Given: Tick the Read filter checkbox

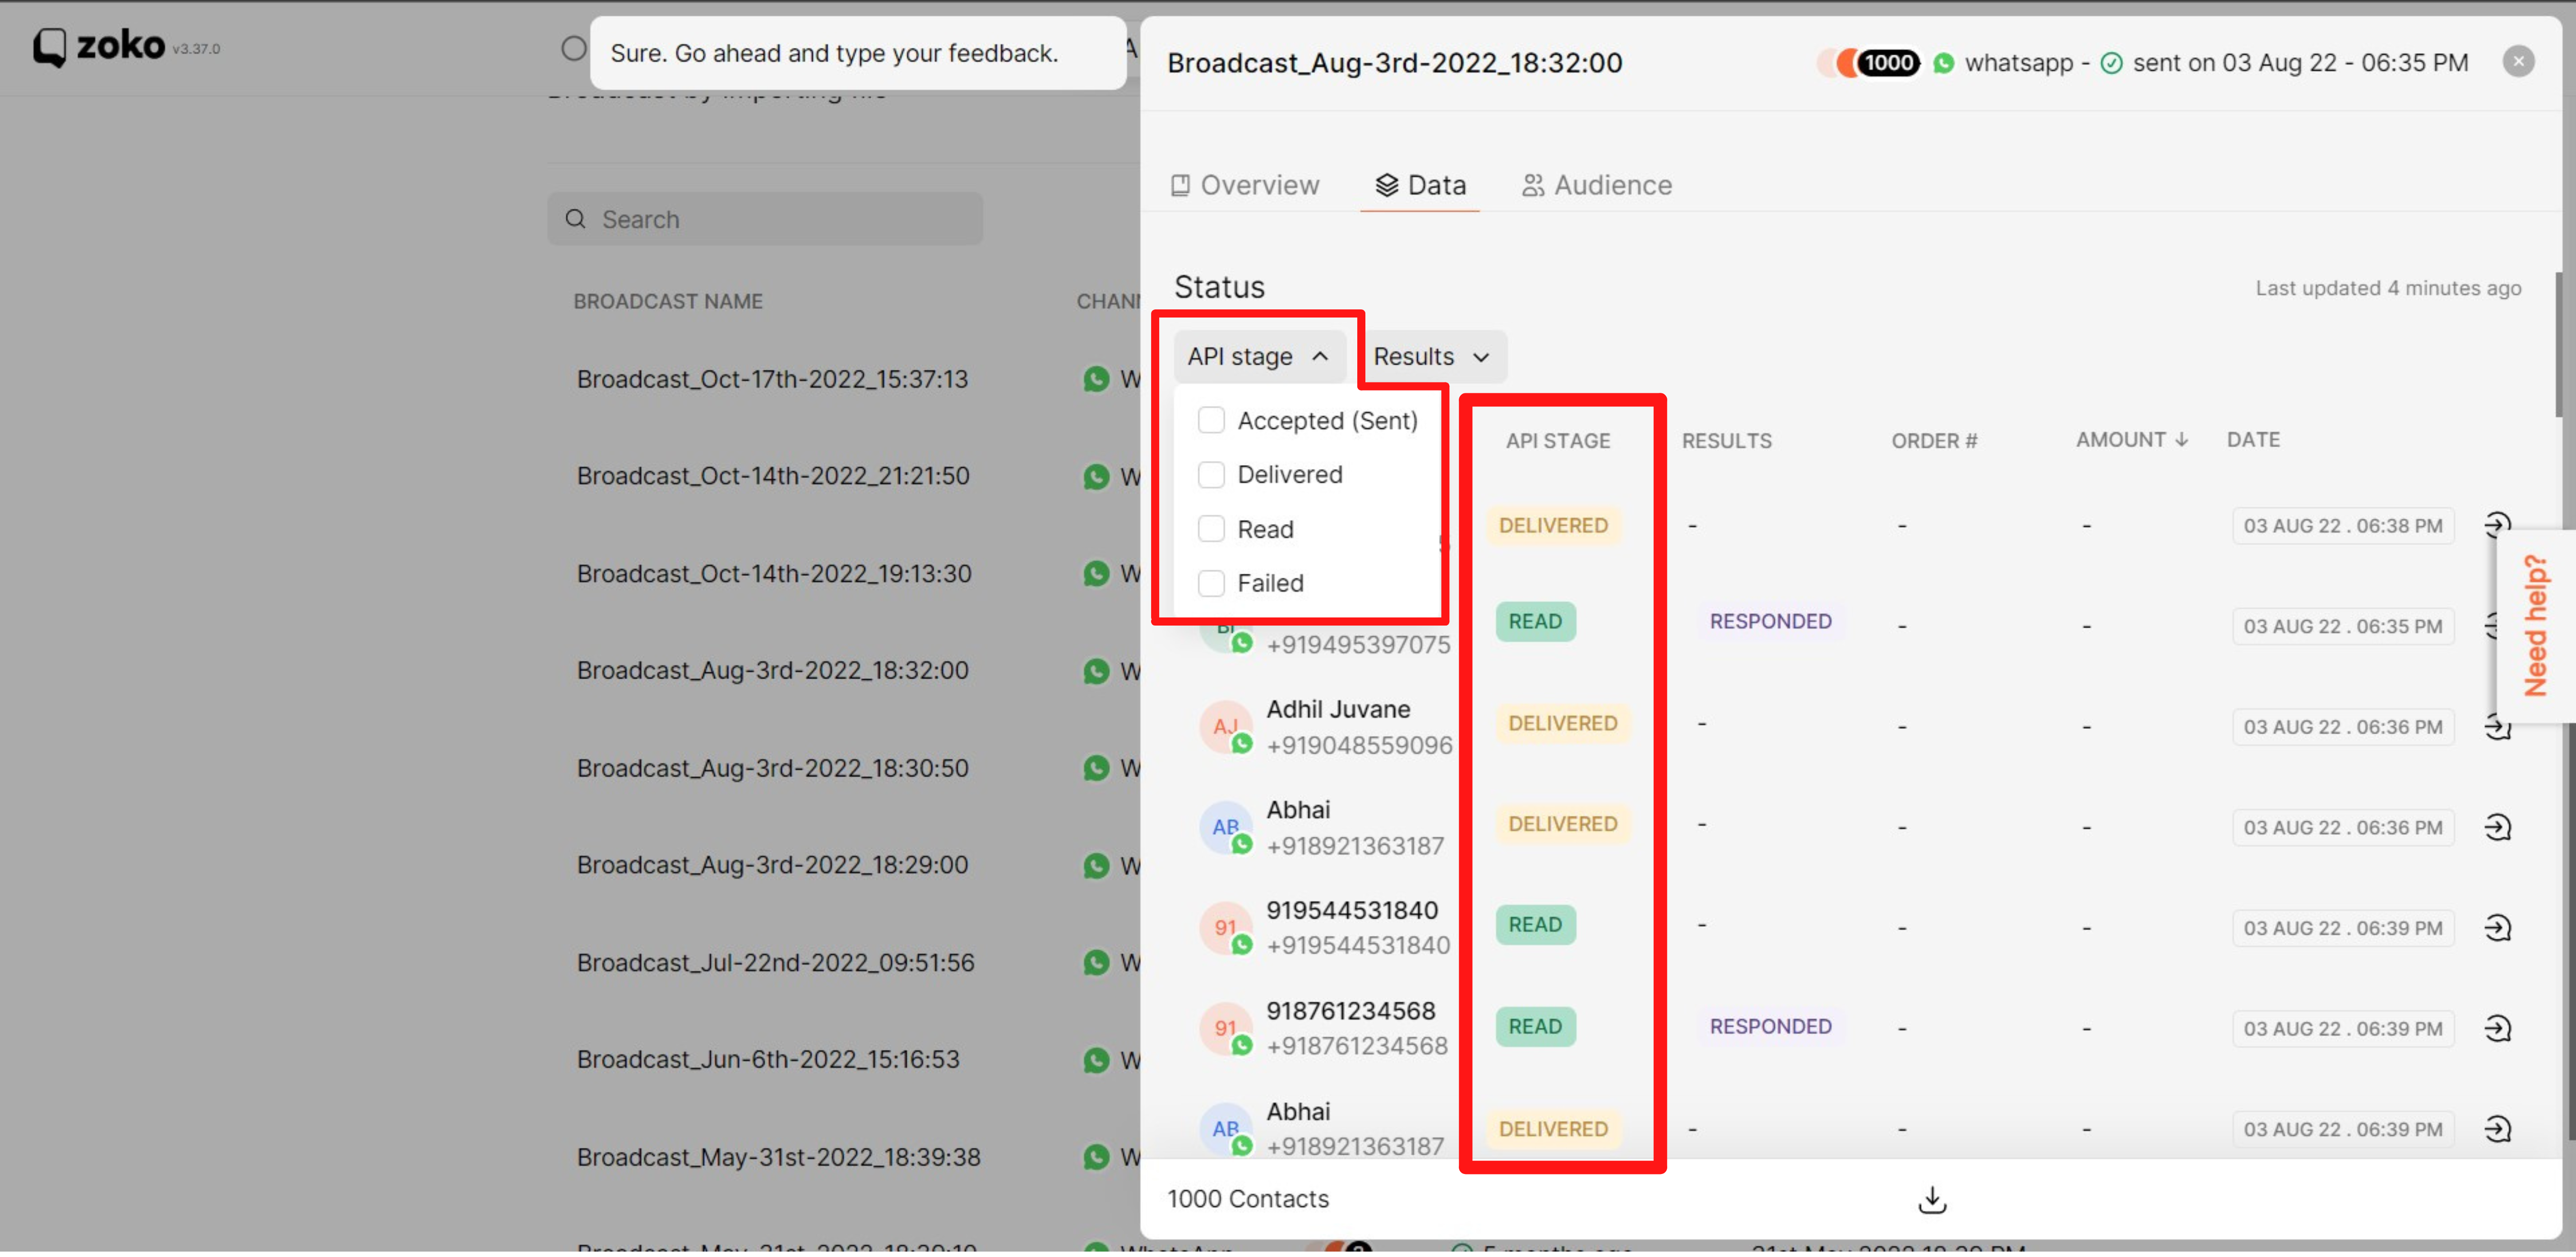Looking at the screenshot, I should click(x=1211, y=529).
